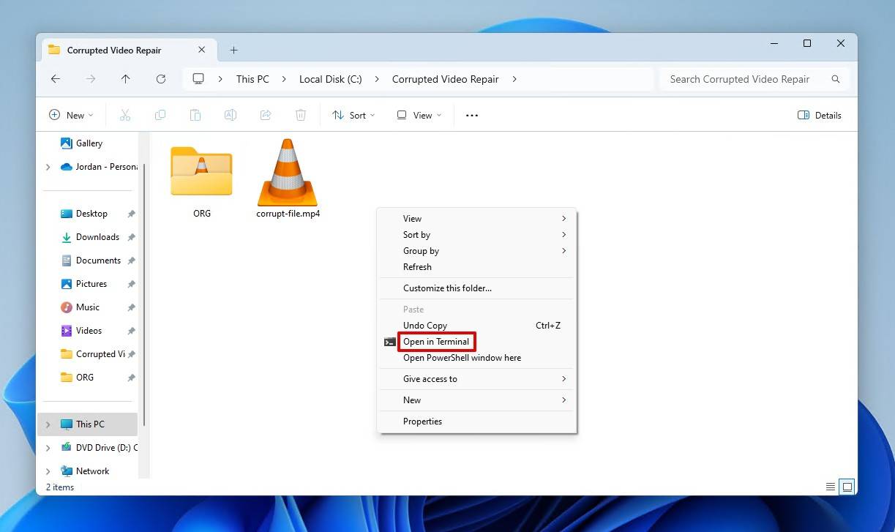Expand chevron after This PC breadcrumb
Screen dimensions: 895x532
pos(285,79)
